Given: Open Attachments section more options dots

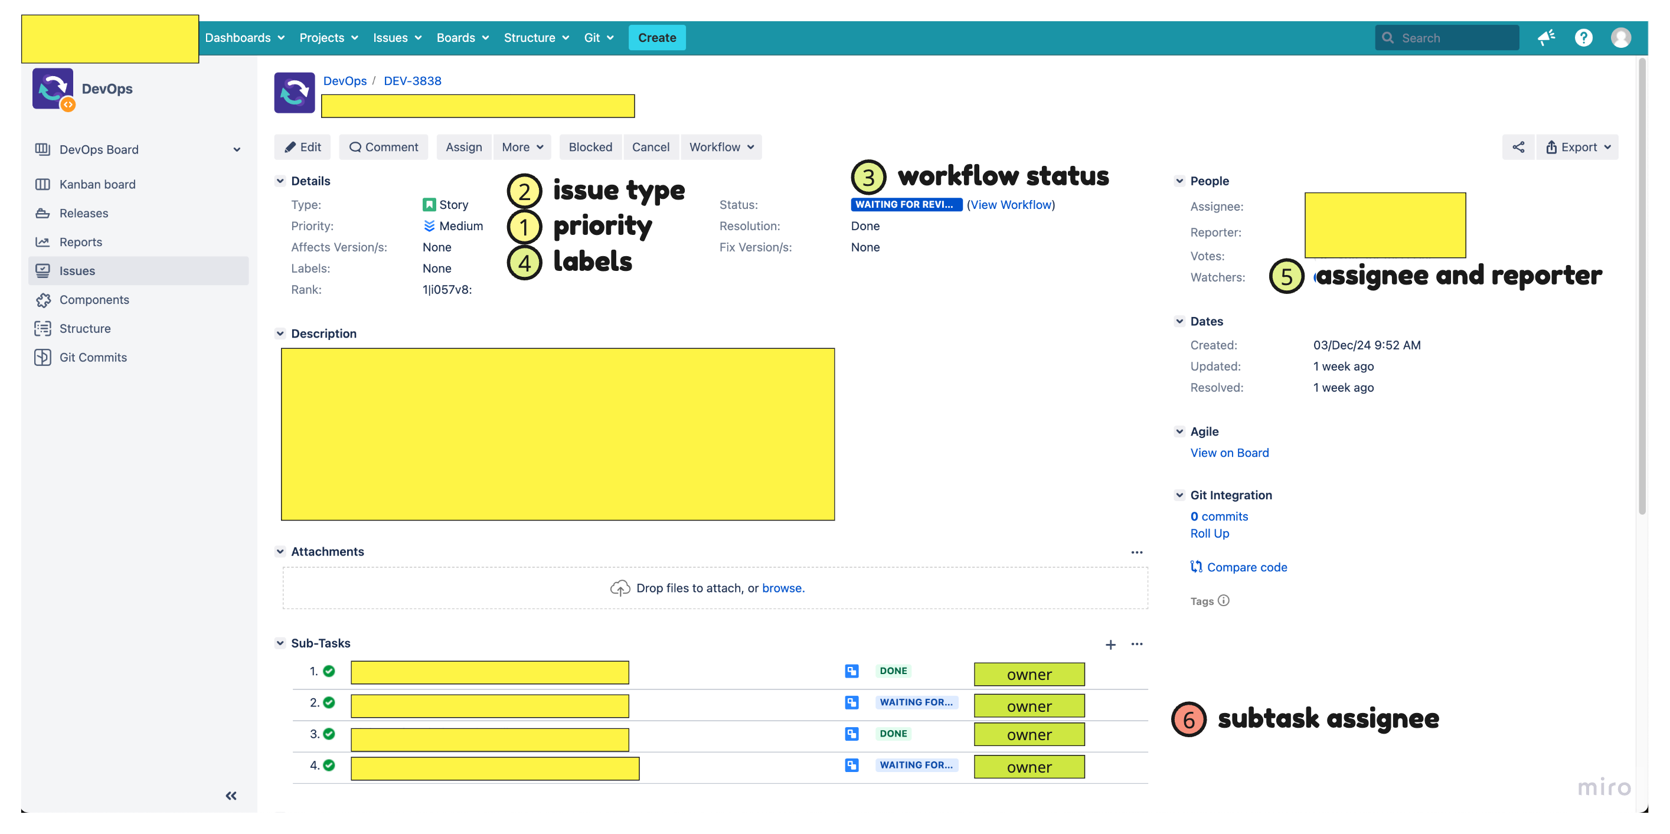Looking at the screenshot, I should (x=1136, y=552).
